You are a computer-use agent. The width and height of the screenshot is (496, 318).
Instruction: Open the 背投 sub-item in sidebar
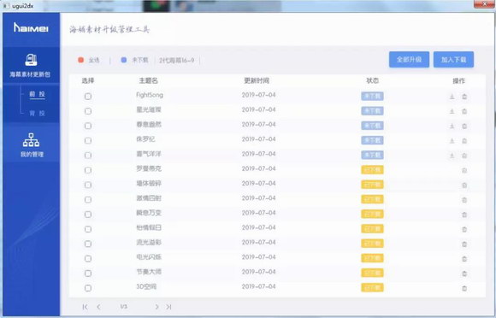38,113
